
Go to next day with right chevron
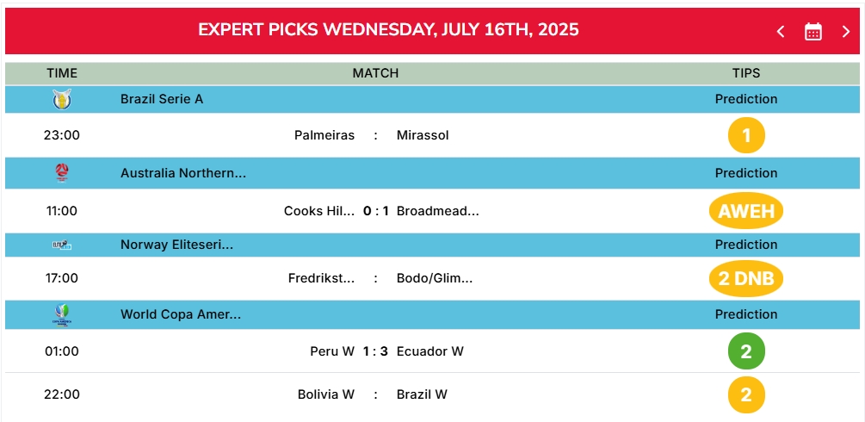coord(845,32)
